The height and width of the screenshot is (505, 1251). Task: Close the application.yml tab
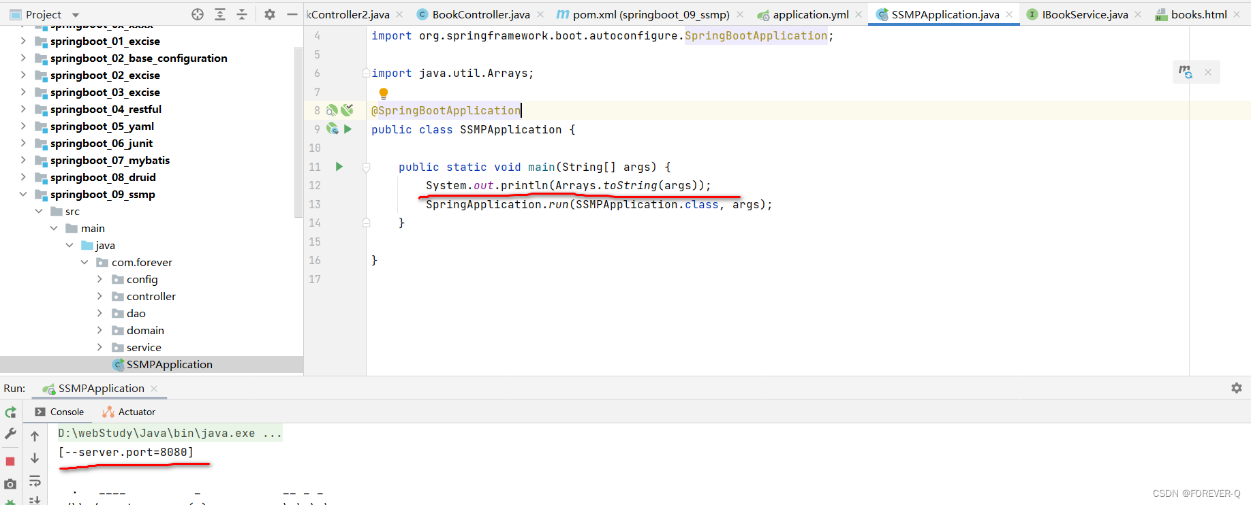pos(859,14)
